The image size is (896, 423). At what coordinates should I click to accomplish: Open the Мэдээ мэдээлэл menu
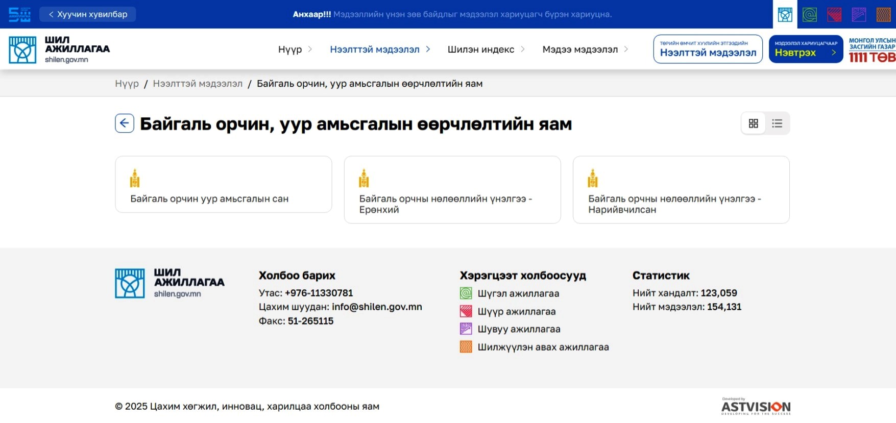(585, 49)
